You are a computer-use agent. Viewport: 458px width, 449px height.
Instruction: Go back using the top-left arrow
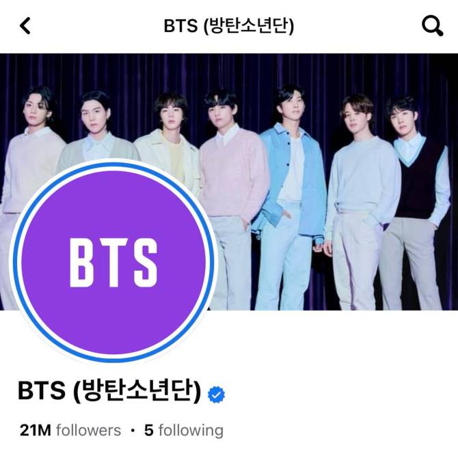pyautogui.click(x=25, y=26)
